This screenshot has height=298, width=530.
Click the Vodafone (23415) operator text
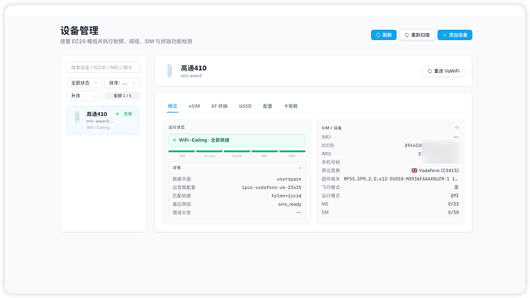[x=439, y=171]
